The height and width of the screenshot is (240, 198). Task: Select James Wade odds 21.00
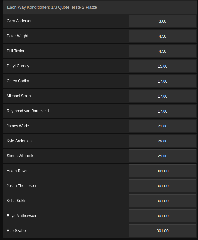coord(163,126)
